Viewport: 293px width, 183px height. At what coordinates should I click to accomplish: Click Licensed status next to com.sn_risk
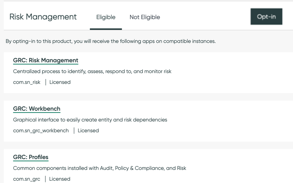click(60, 82)
